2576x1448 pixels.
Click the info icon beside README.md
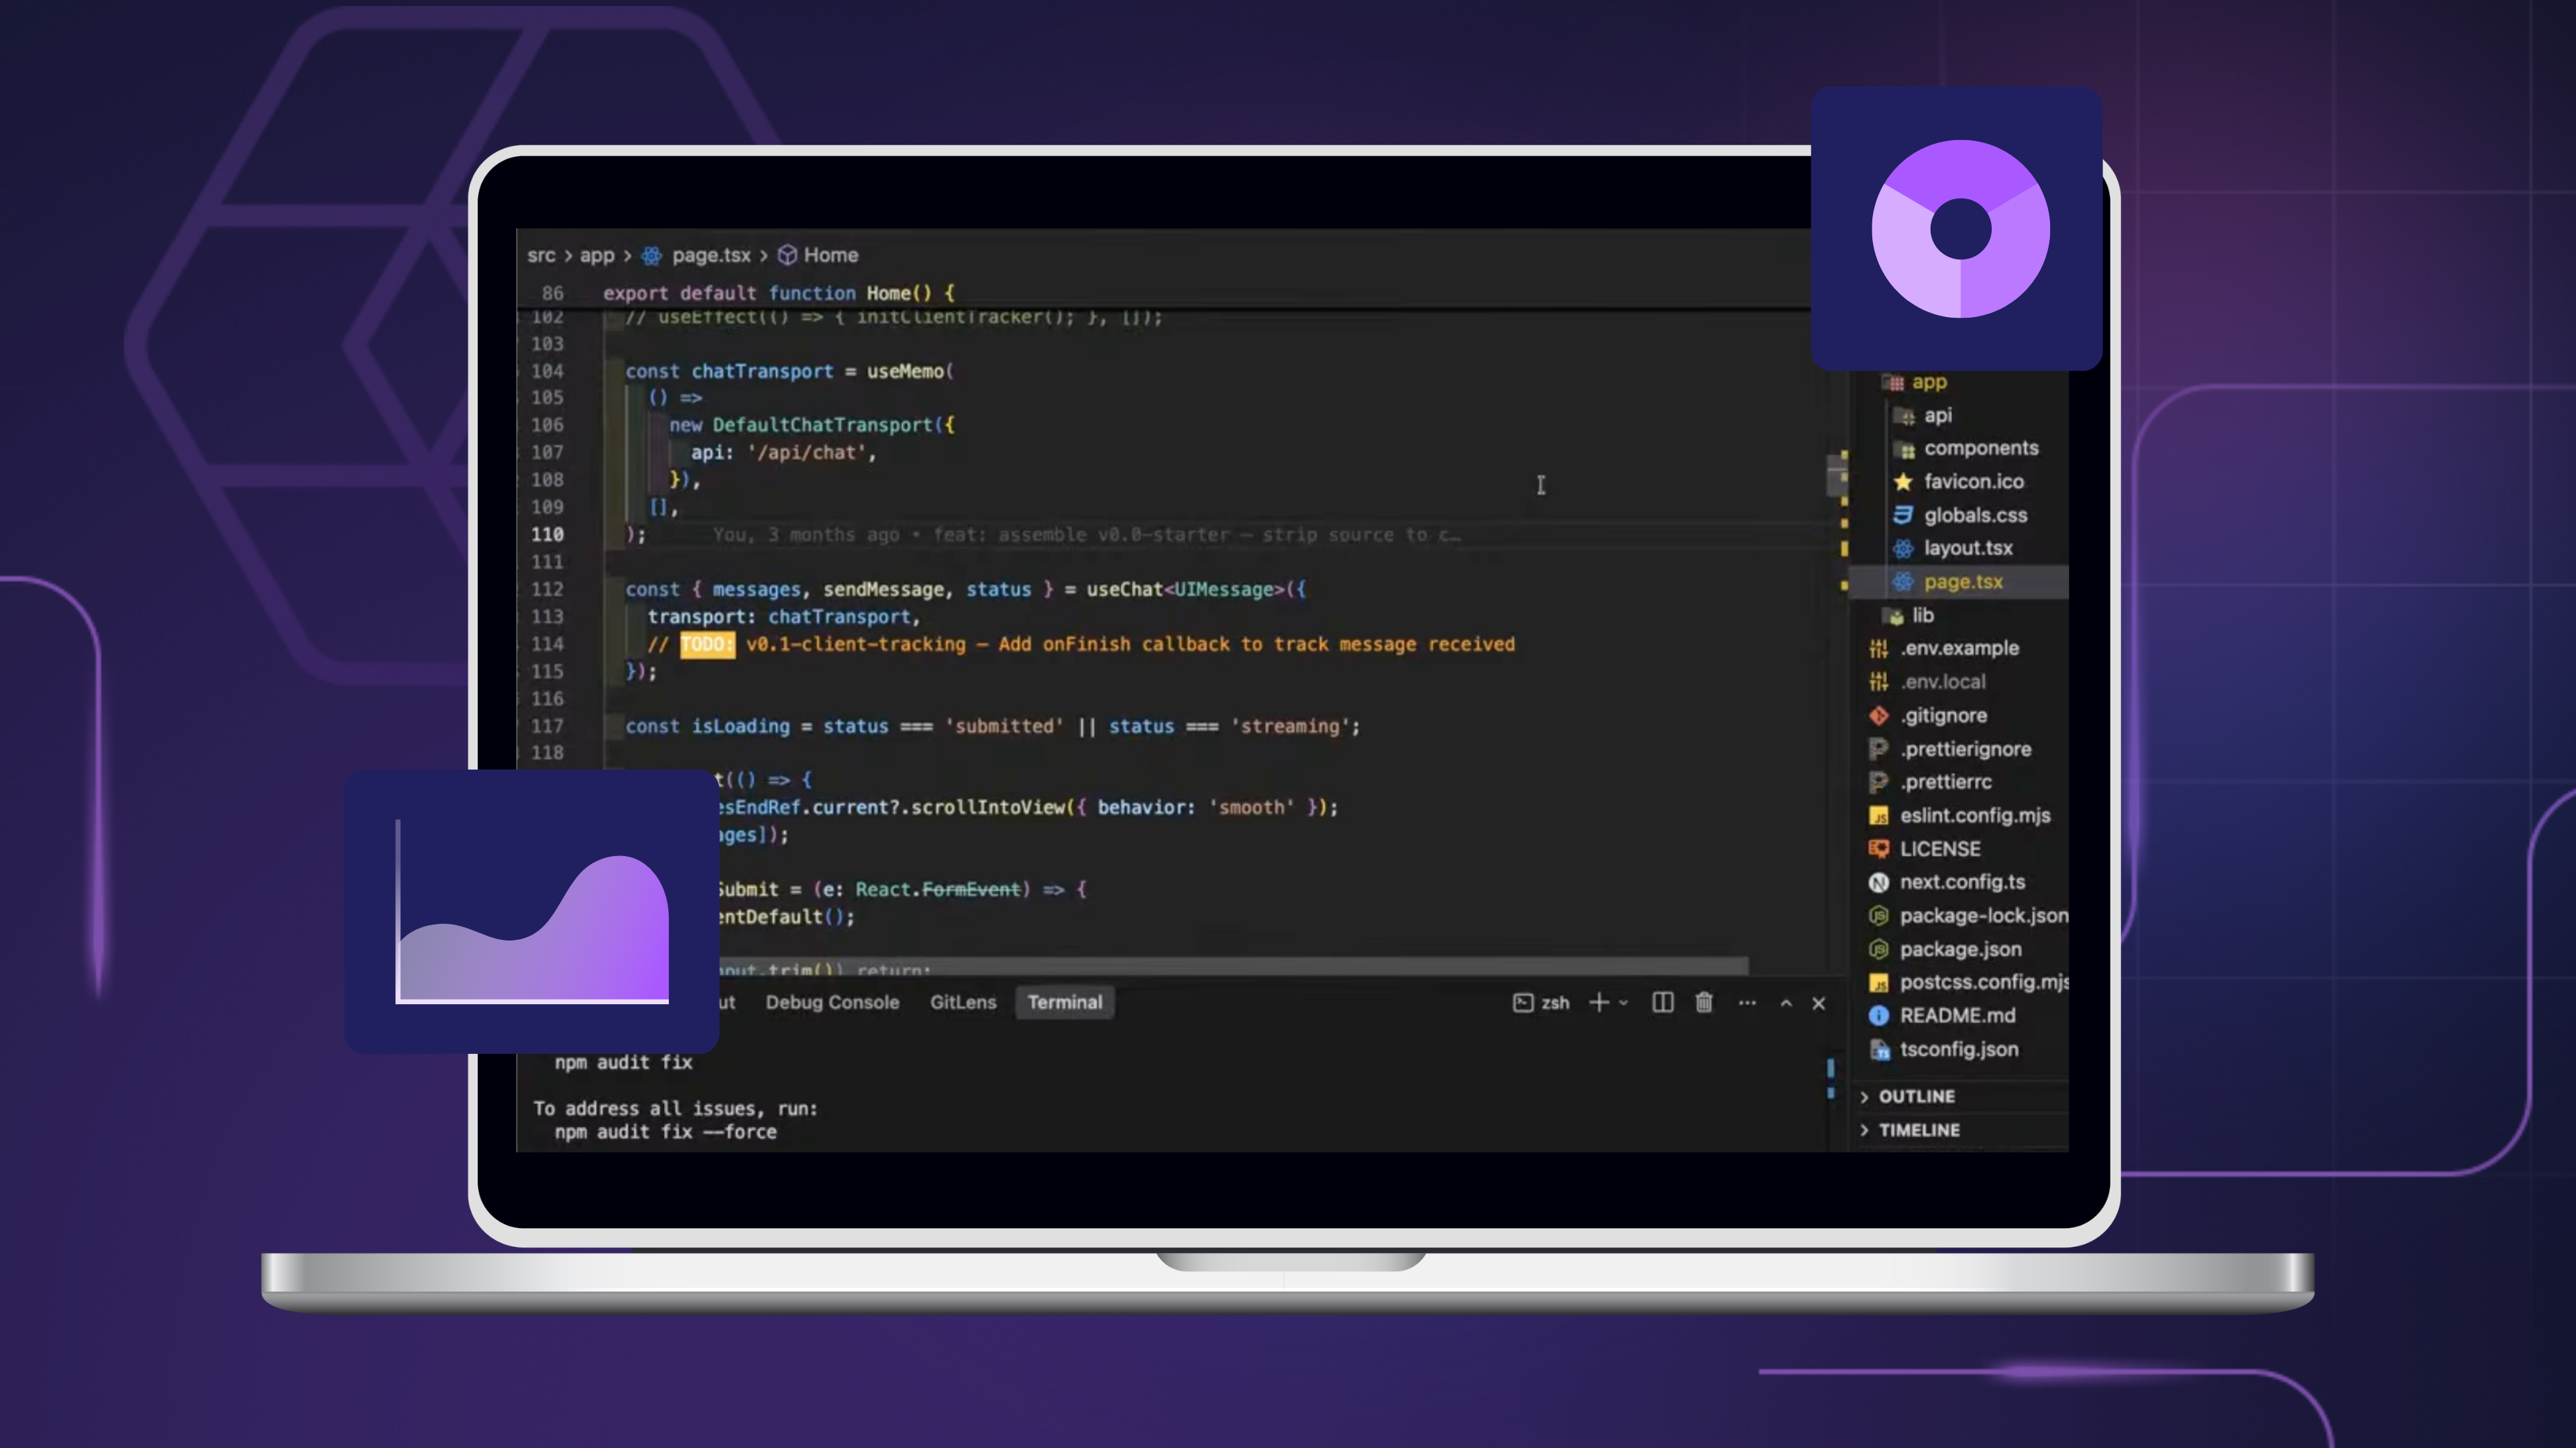click(x=1878, y=1016)
